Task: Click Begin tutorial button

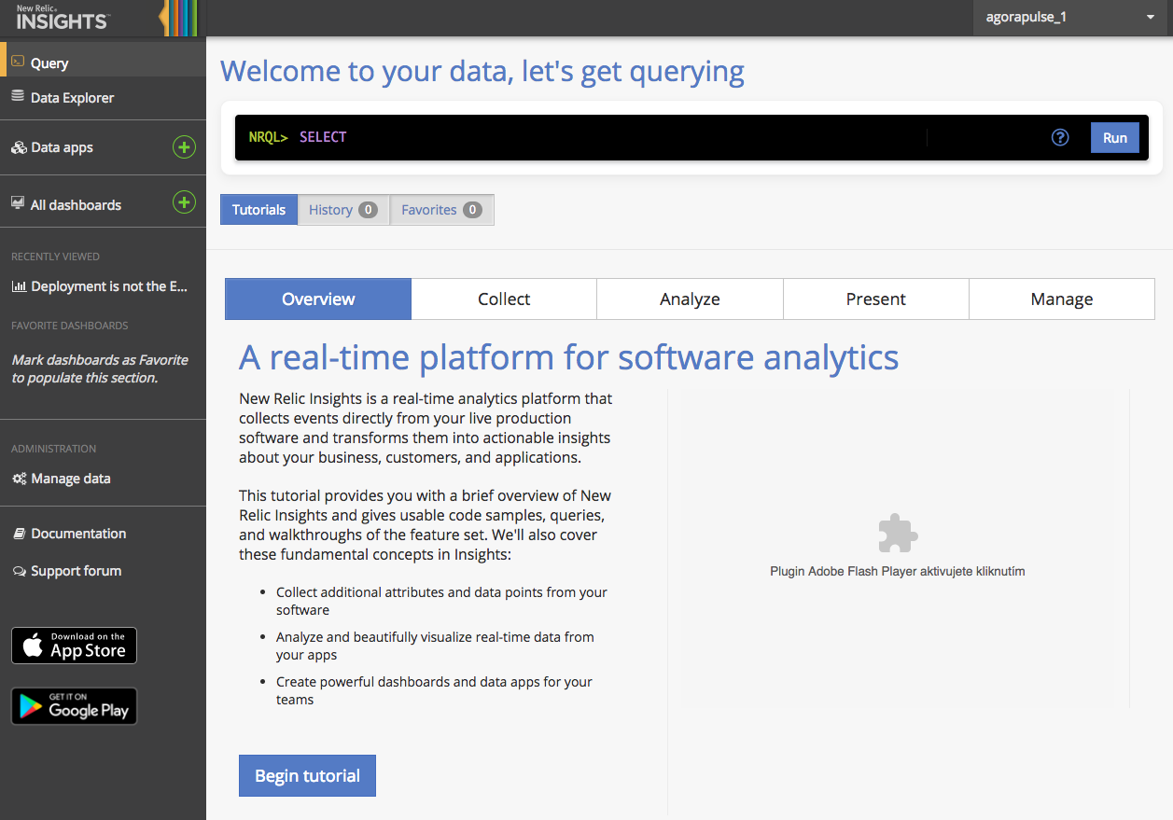Action: pos(307,775)
